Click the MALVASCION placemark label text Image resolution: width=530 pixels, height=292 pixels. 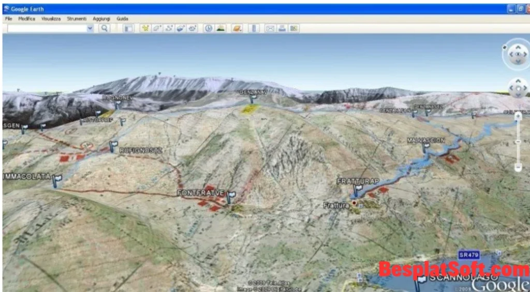pos(426,140)
